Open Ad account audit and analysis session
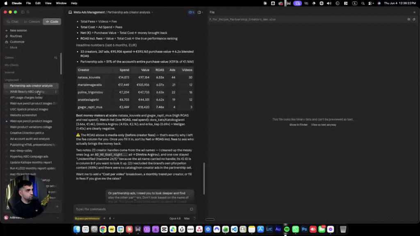Image resolution: width=420 pixels, height=236 pixels. [30, 139]
